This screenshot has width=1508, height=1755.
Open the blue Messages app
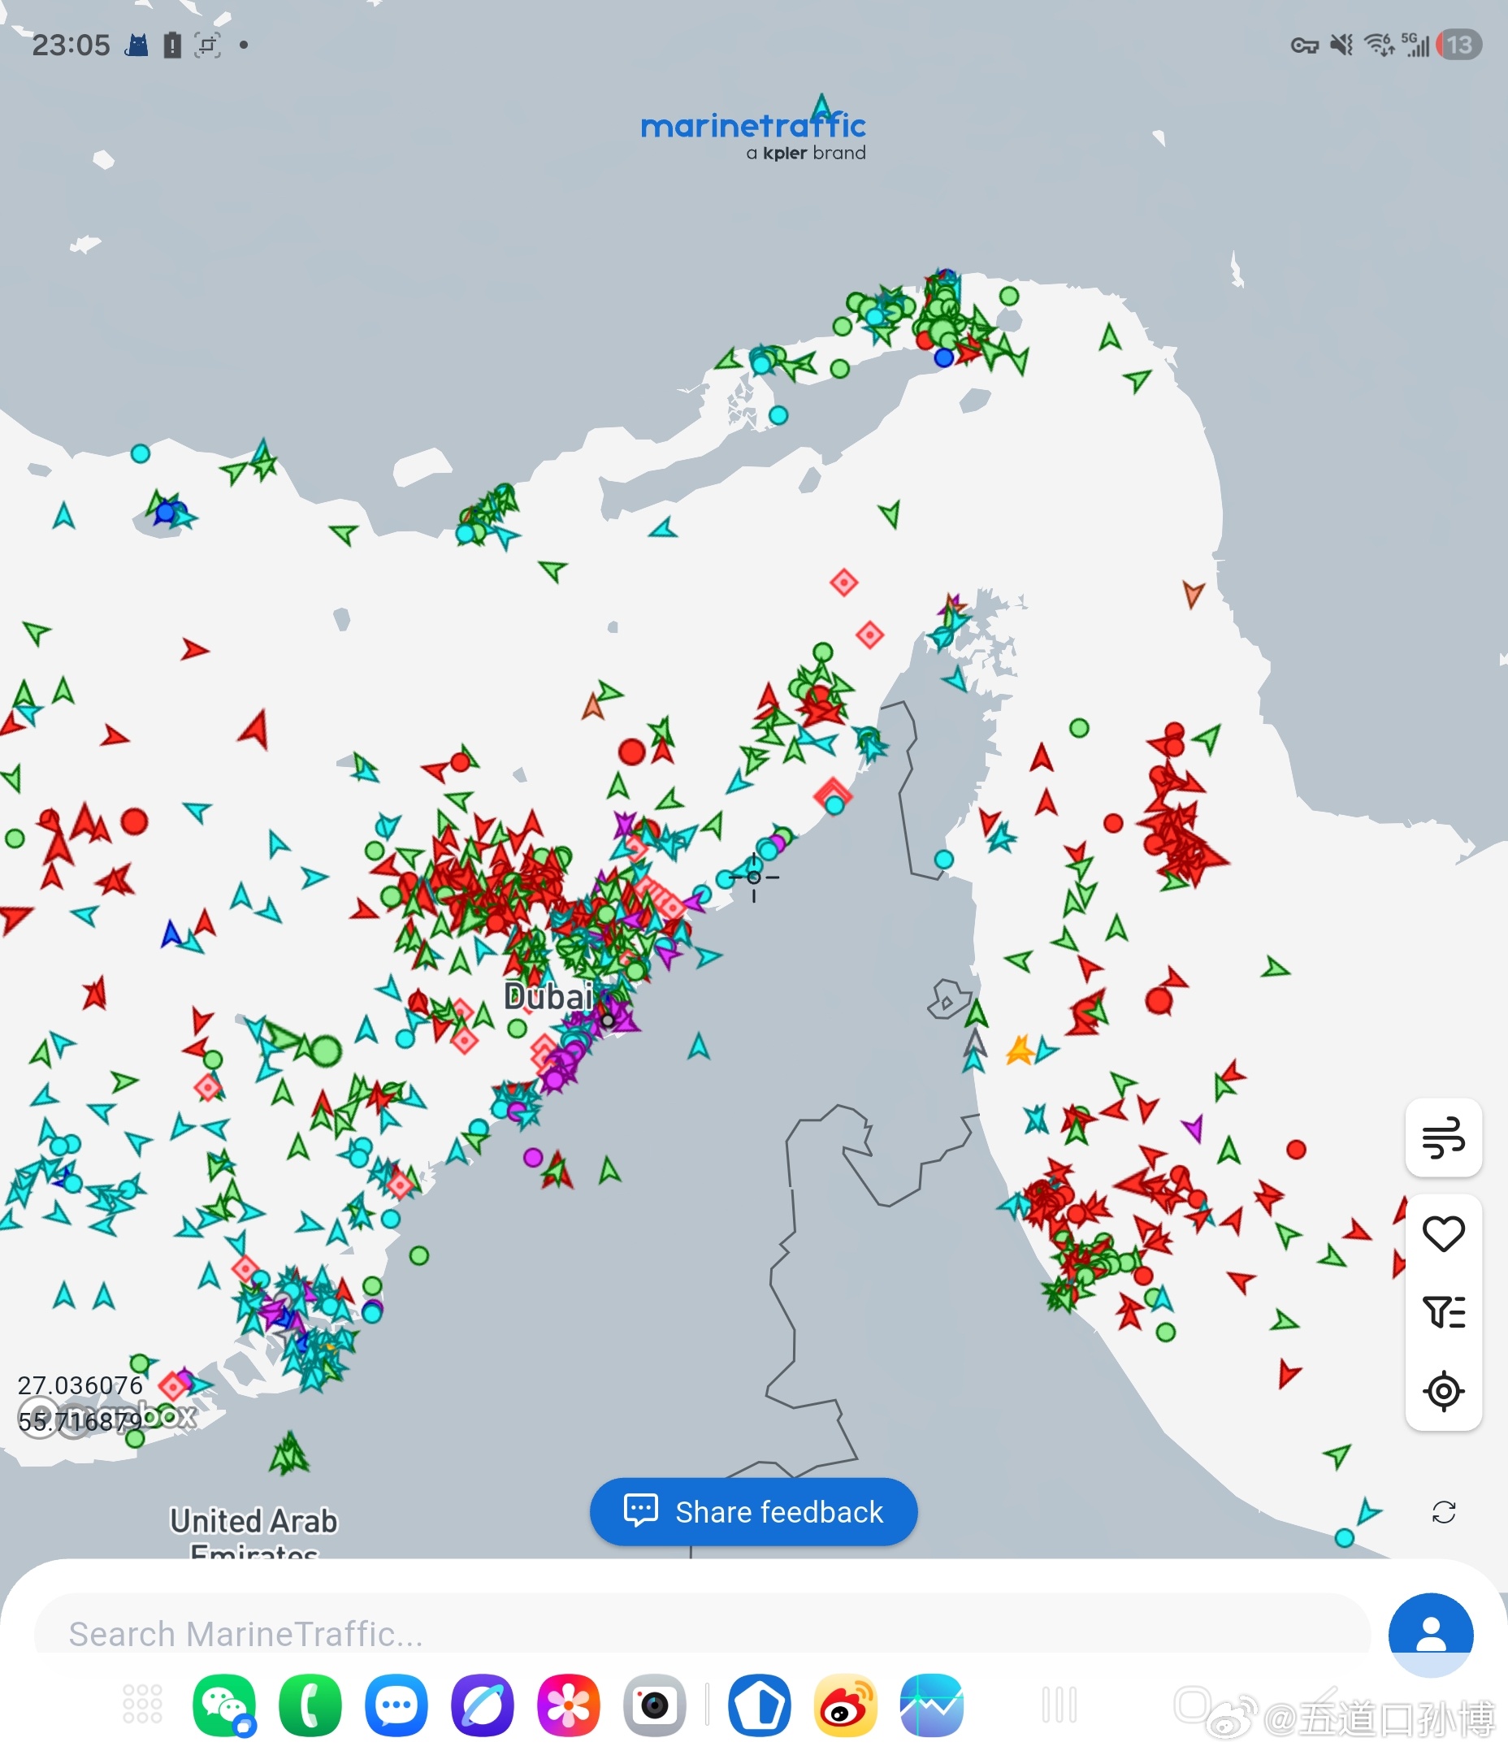(x=396, y=1705)
